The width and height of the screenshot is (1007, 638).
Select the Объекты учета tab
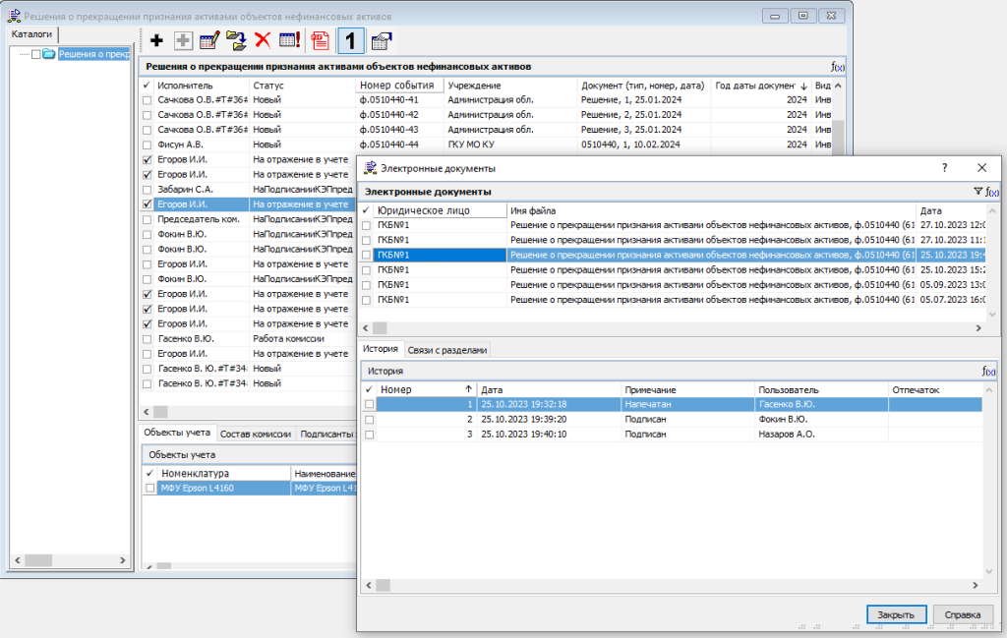tap(177, 433)
